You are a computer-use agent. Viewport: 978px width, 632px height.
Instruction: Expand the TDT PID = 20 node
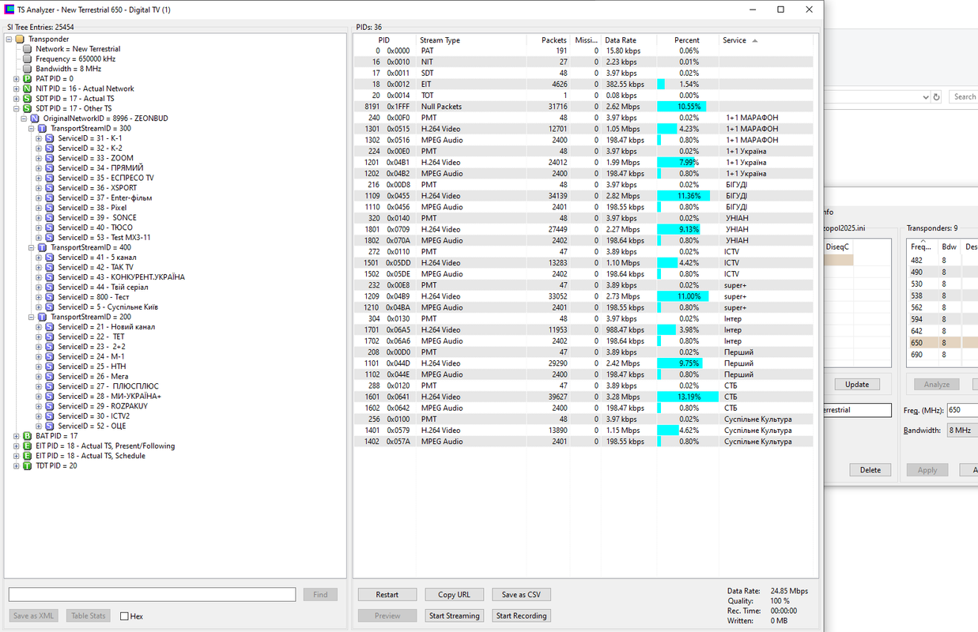tap(16, 466)
